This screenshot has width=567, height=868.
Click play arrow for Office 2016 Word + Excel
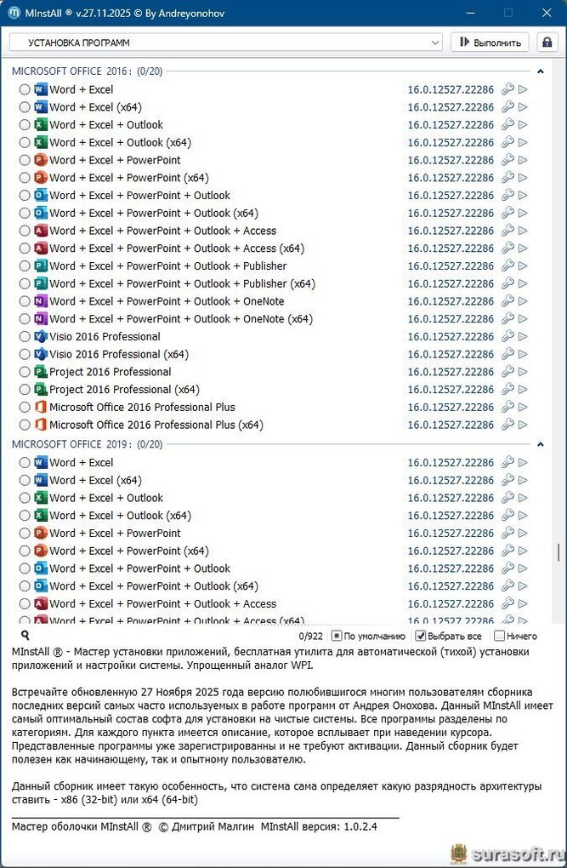523,89
